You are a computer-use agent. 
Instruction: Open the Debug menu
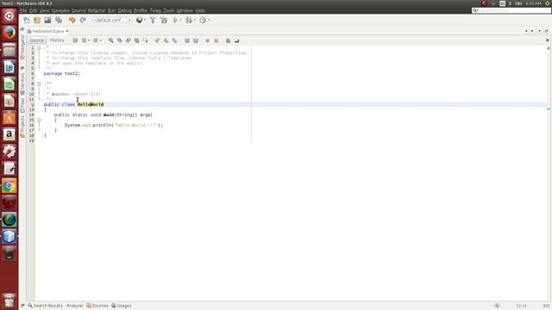coord(124,10)
